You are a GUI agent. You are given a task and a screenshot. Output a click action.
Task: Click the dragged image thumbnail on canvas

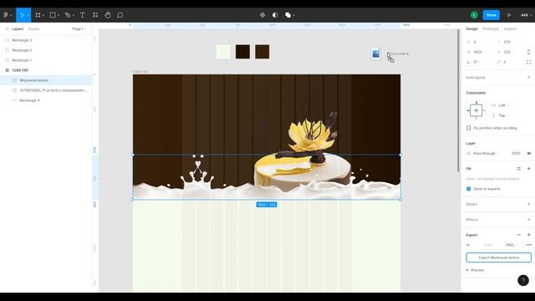pyautogui.click(x=375, y=54)
